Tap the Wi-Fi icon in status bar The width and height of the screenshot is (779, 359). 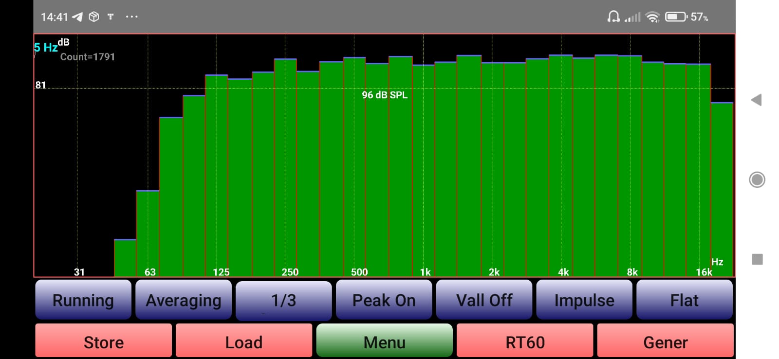coord(652,17)
